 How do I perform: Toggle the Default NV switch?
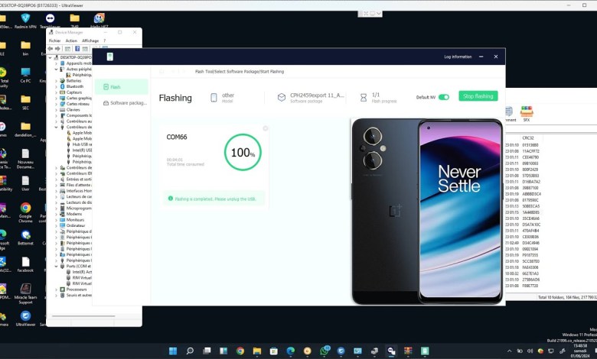coord(443,97)
